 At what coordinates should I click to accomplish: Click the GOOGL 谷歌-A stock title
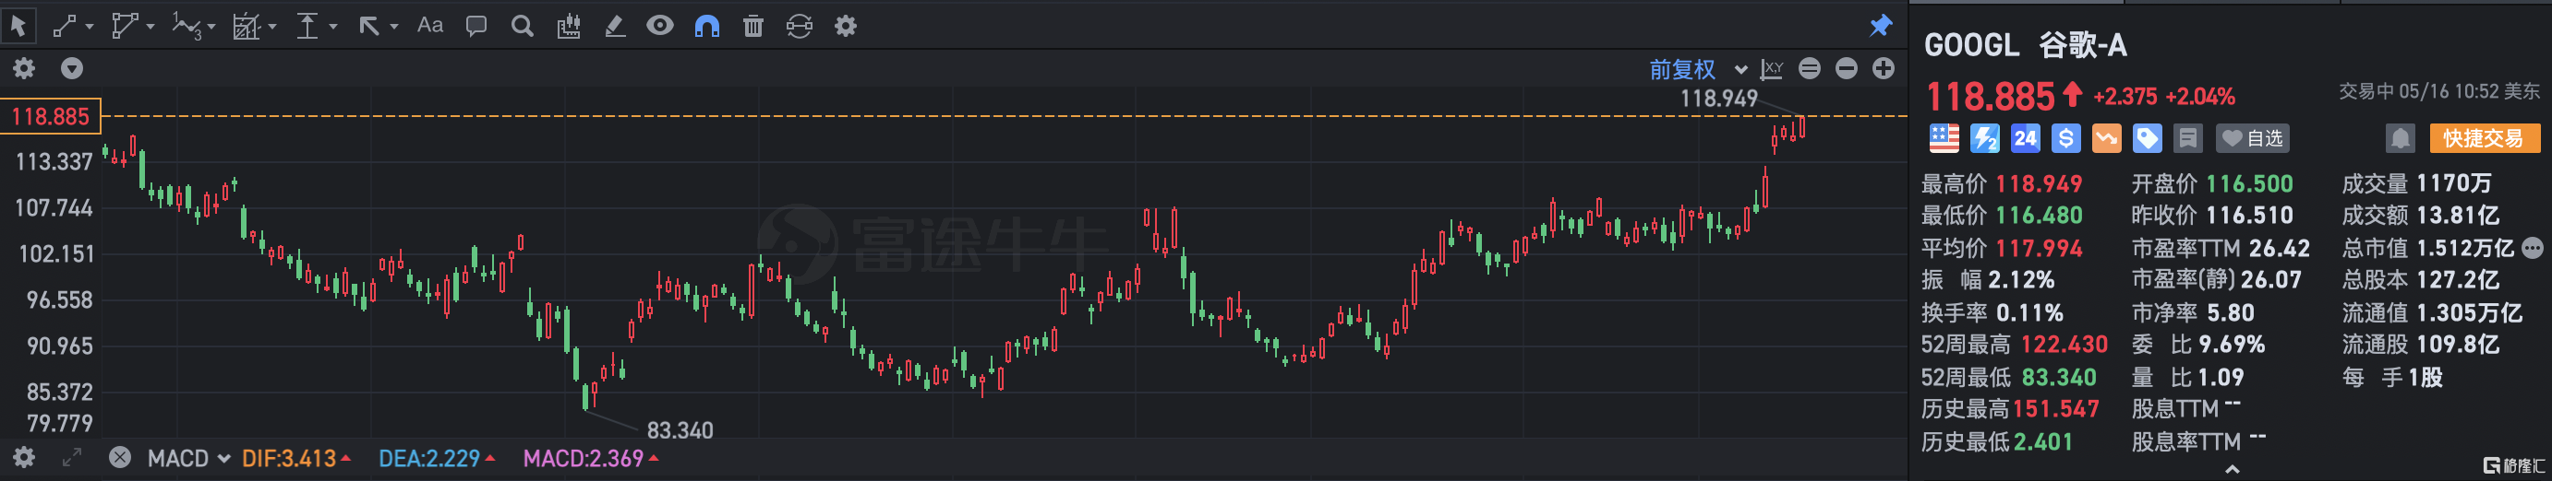point(2025,44)
